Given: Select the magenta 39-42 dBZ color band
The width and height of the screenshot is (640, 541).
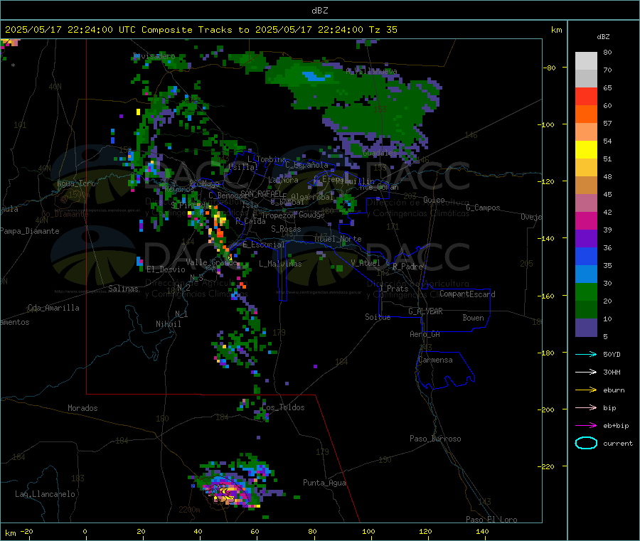Looking at the screenshot, I should point(586,220).
